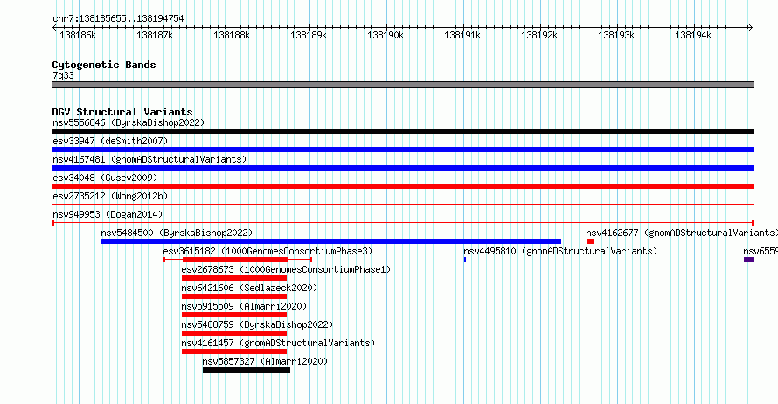Click the esv2678673 red variant bar
Viewport: 778px width, 404px height.
(x=234, y=278)
